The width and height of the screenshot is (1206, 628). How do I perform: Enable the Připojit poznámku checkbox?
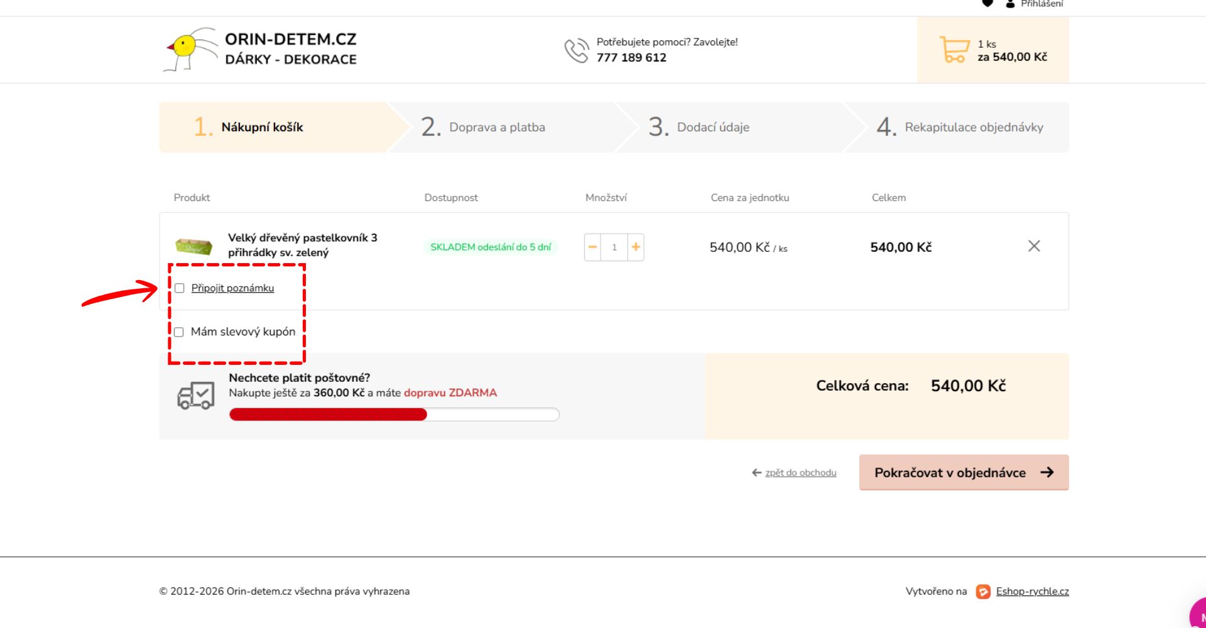(180, 288)
